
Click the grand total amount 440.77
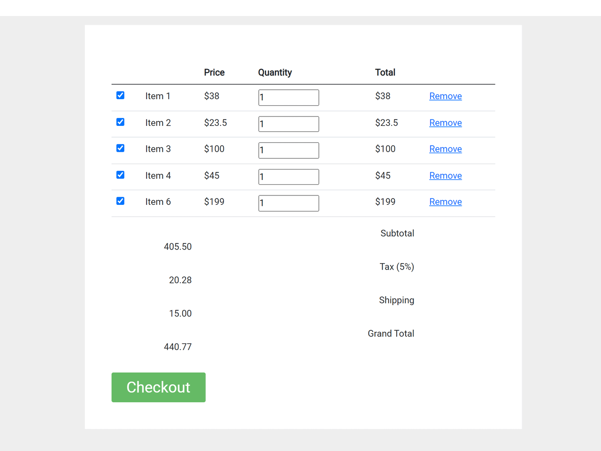tap(177, 347)
